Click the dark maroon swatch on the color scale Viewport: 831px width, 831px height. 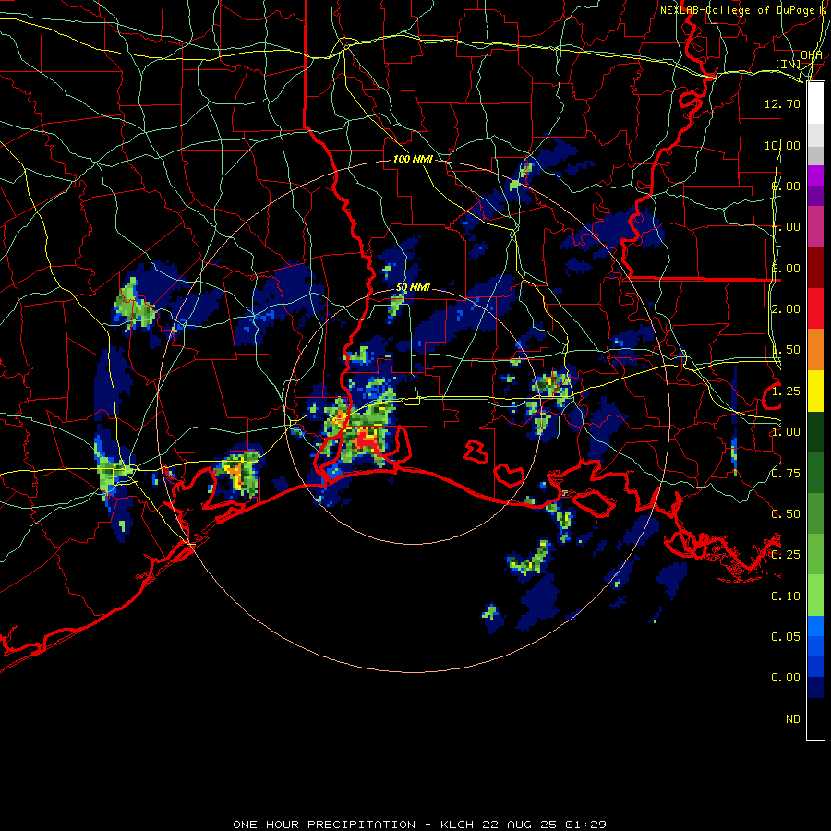point(815,268)
